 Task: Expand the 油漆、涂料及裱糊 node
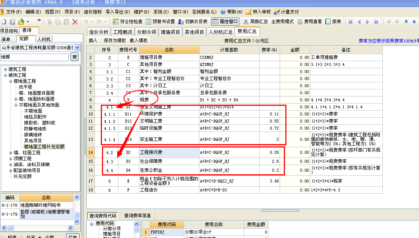[x=11, y=165]
